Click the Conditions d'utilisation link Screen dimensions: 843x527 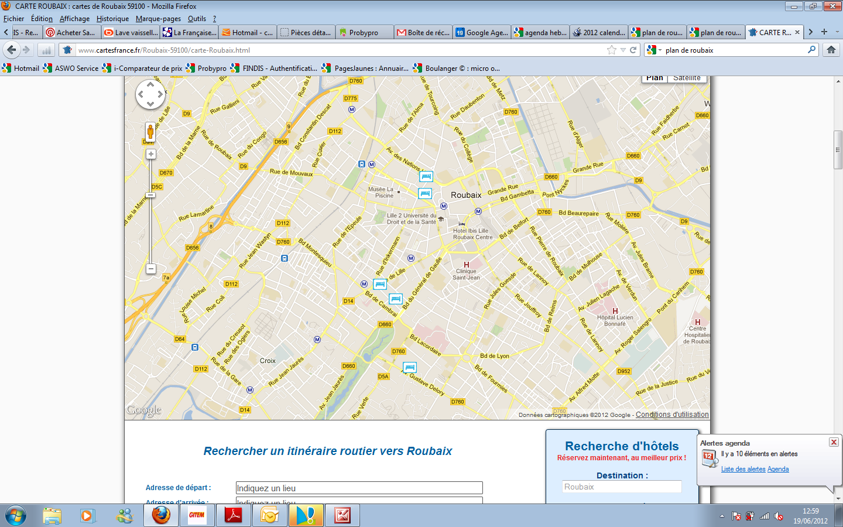[x=672, y=415]
